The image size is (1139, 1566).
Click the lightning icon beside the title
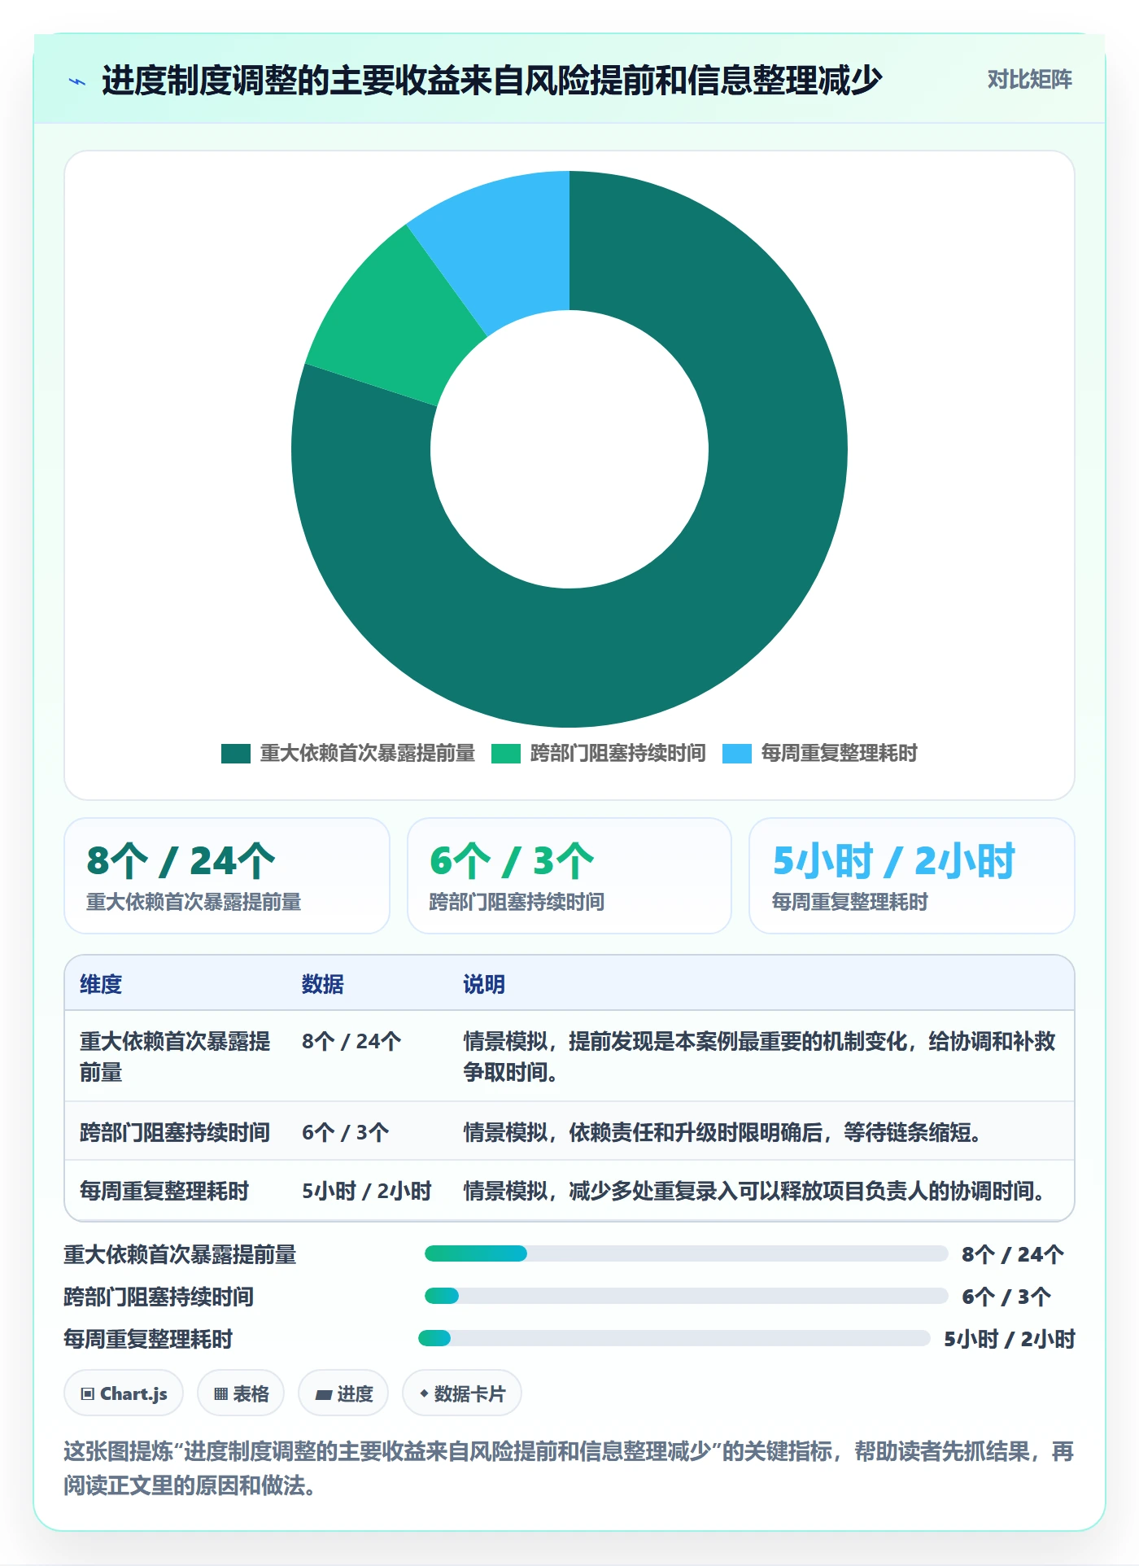[77, 81]
